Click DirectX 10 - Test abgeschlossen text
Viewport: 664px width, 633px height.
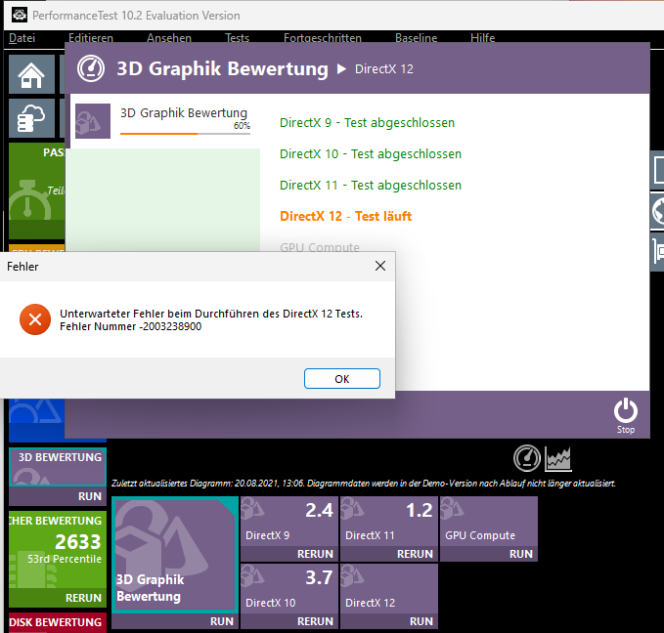pos(371,154)
